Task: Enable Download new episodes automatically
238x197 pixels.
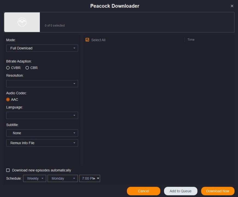Action: point(8,170)
